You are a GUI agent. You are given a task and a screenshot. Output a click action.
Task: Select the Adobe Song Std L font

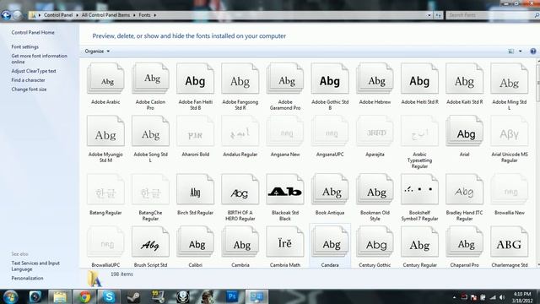150,131
